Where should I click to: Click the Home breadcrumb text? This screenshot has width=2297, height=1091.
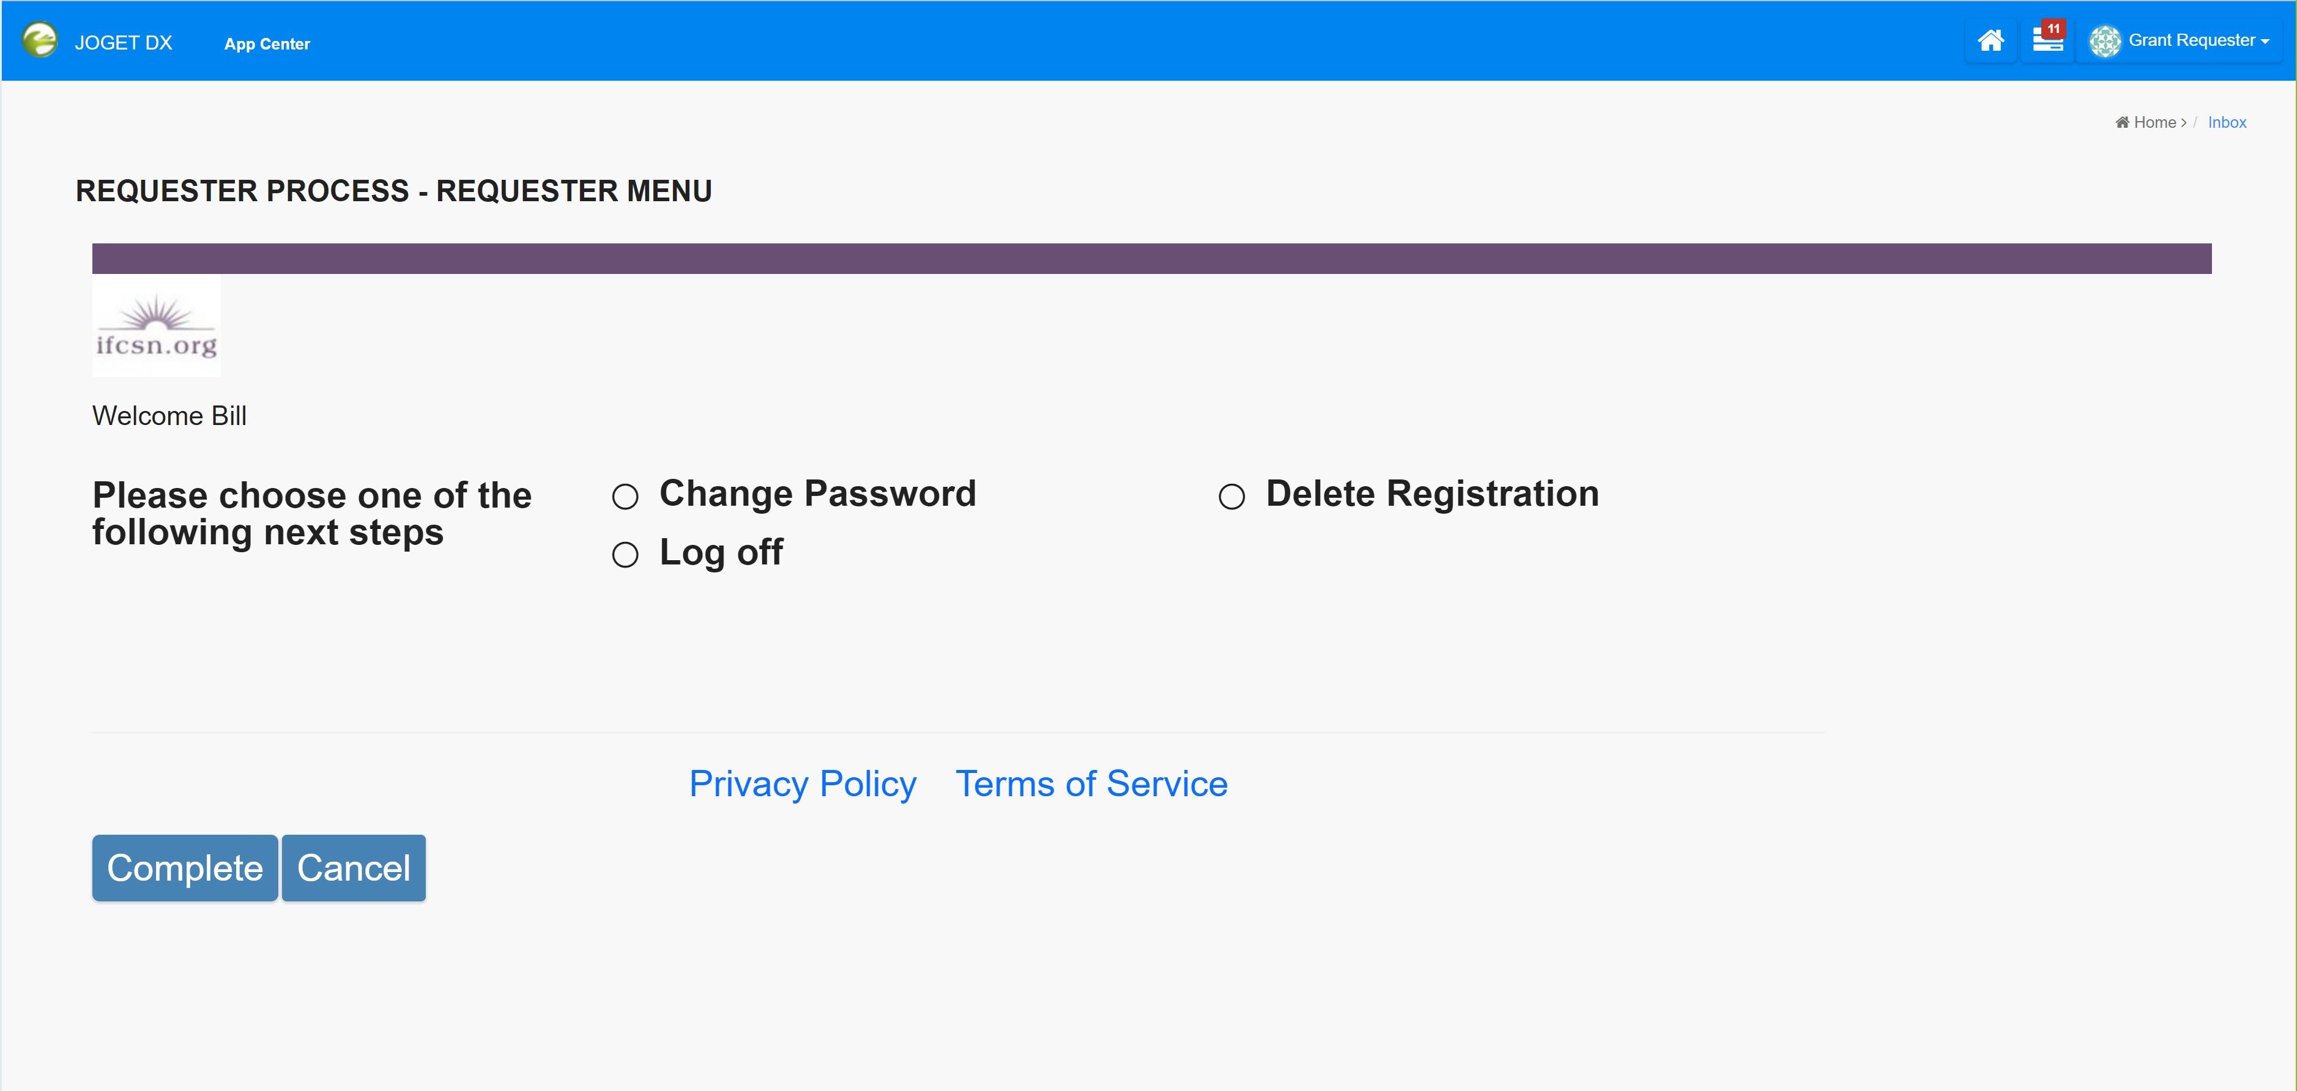(x=2154, y=123)
